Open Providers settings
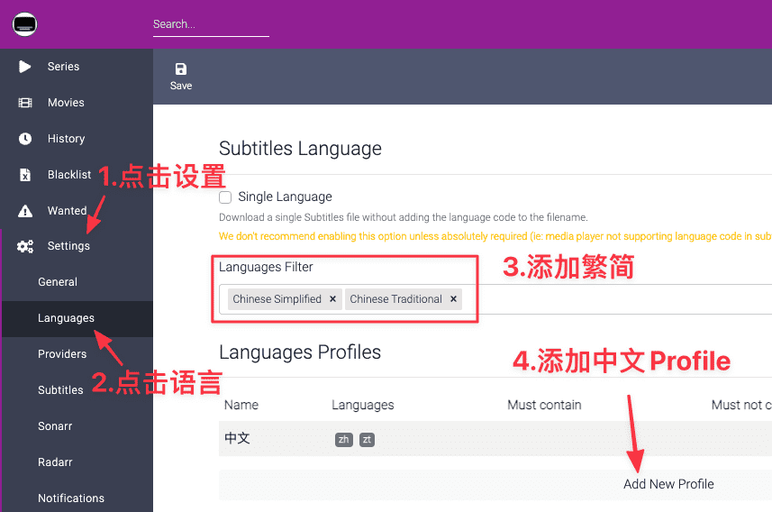772x512 pixels. (x=62, y=354)
